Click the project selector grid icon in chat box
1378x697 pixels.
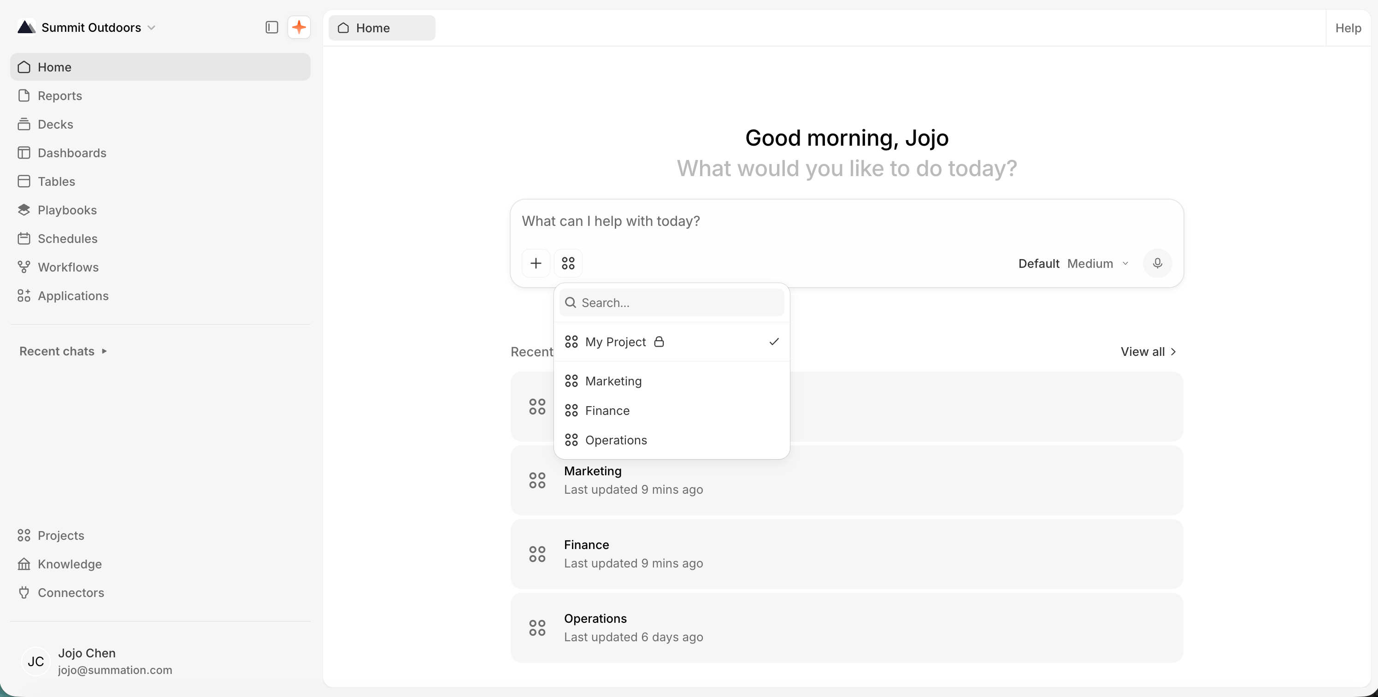[568, 263]
